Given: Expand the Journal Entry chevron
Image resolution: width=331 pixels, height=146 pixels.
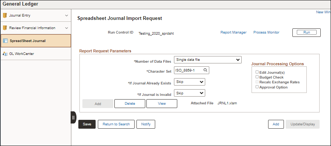Looking at the screenshot, I should [67, 15].
